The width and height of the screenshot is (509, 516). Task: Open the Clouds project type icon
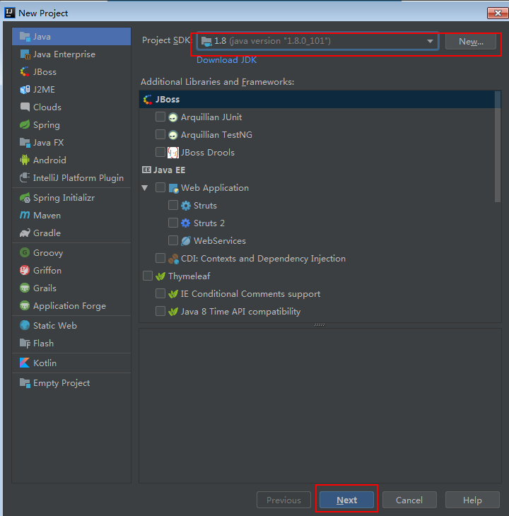tap(25, 107)
